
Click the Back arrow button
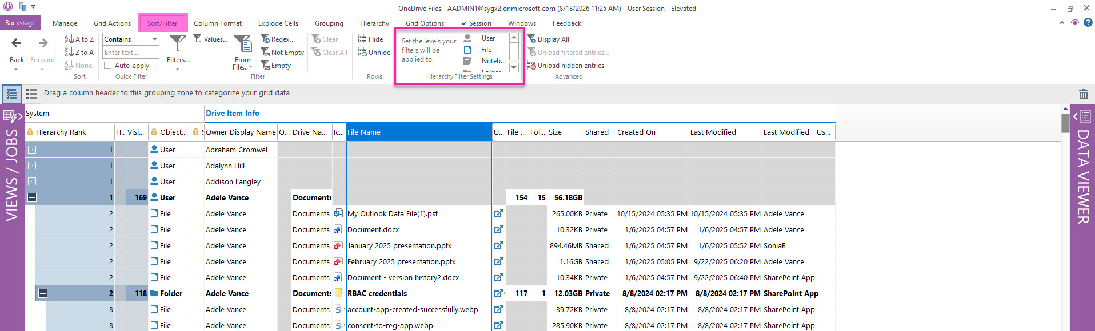point(17,43)
